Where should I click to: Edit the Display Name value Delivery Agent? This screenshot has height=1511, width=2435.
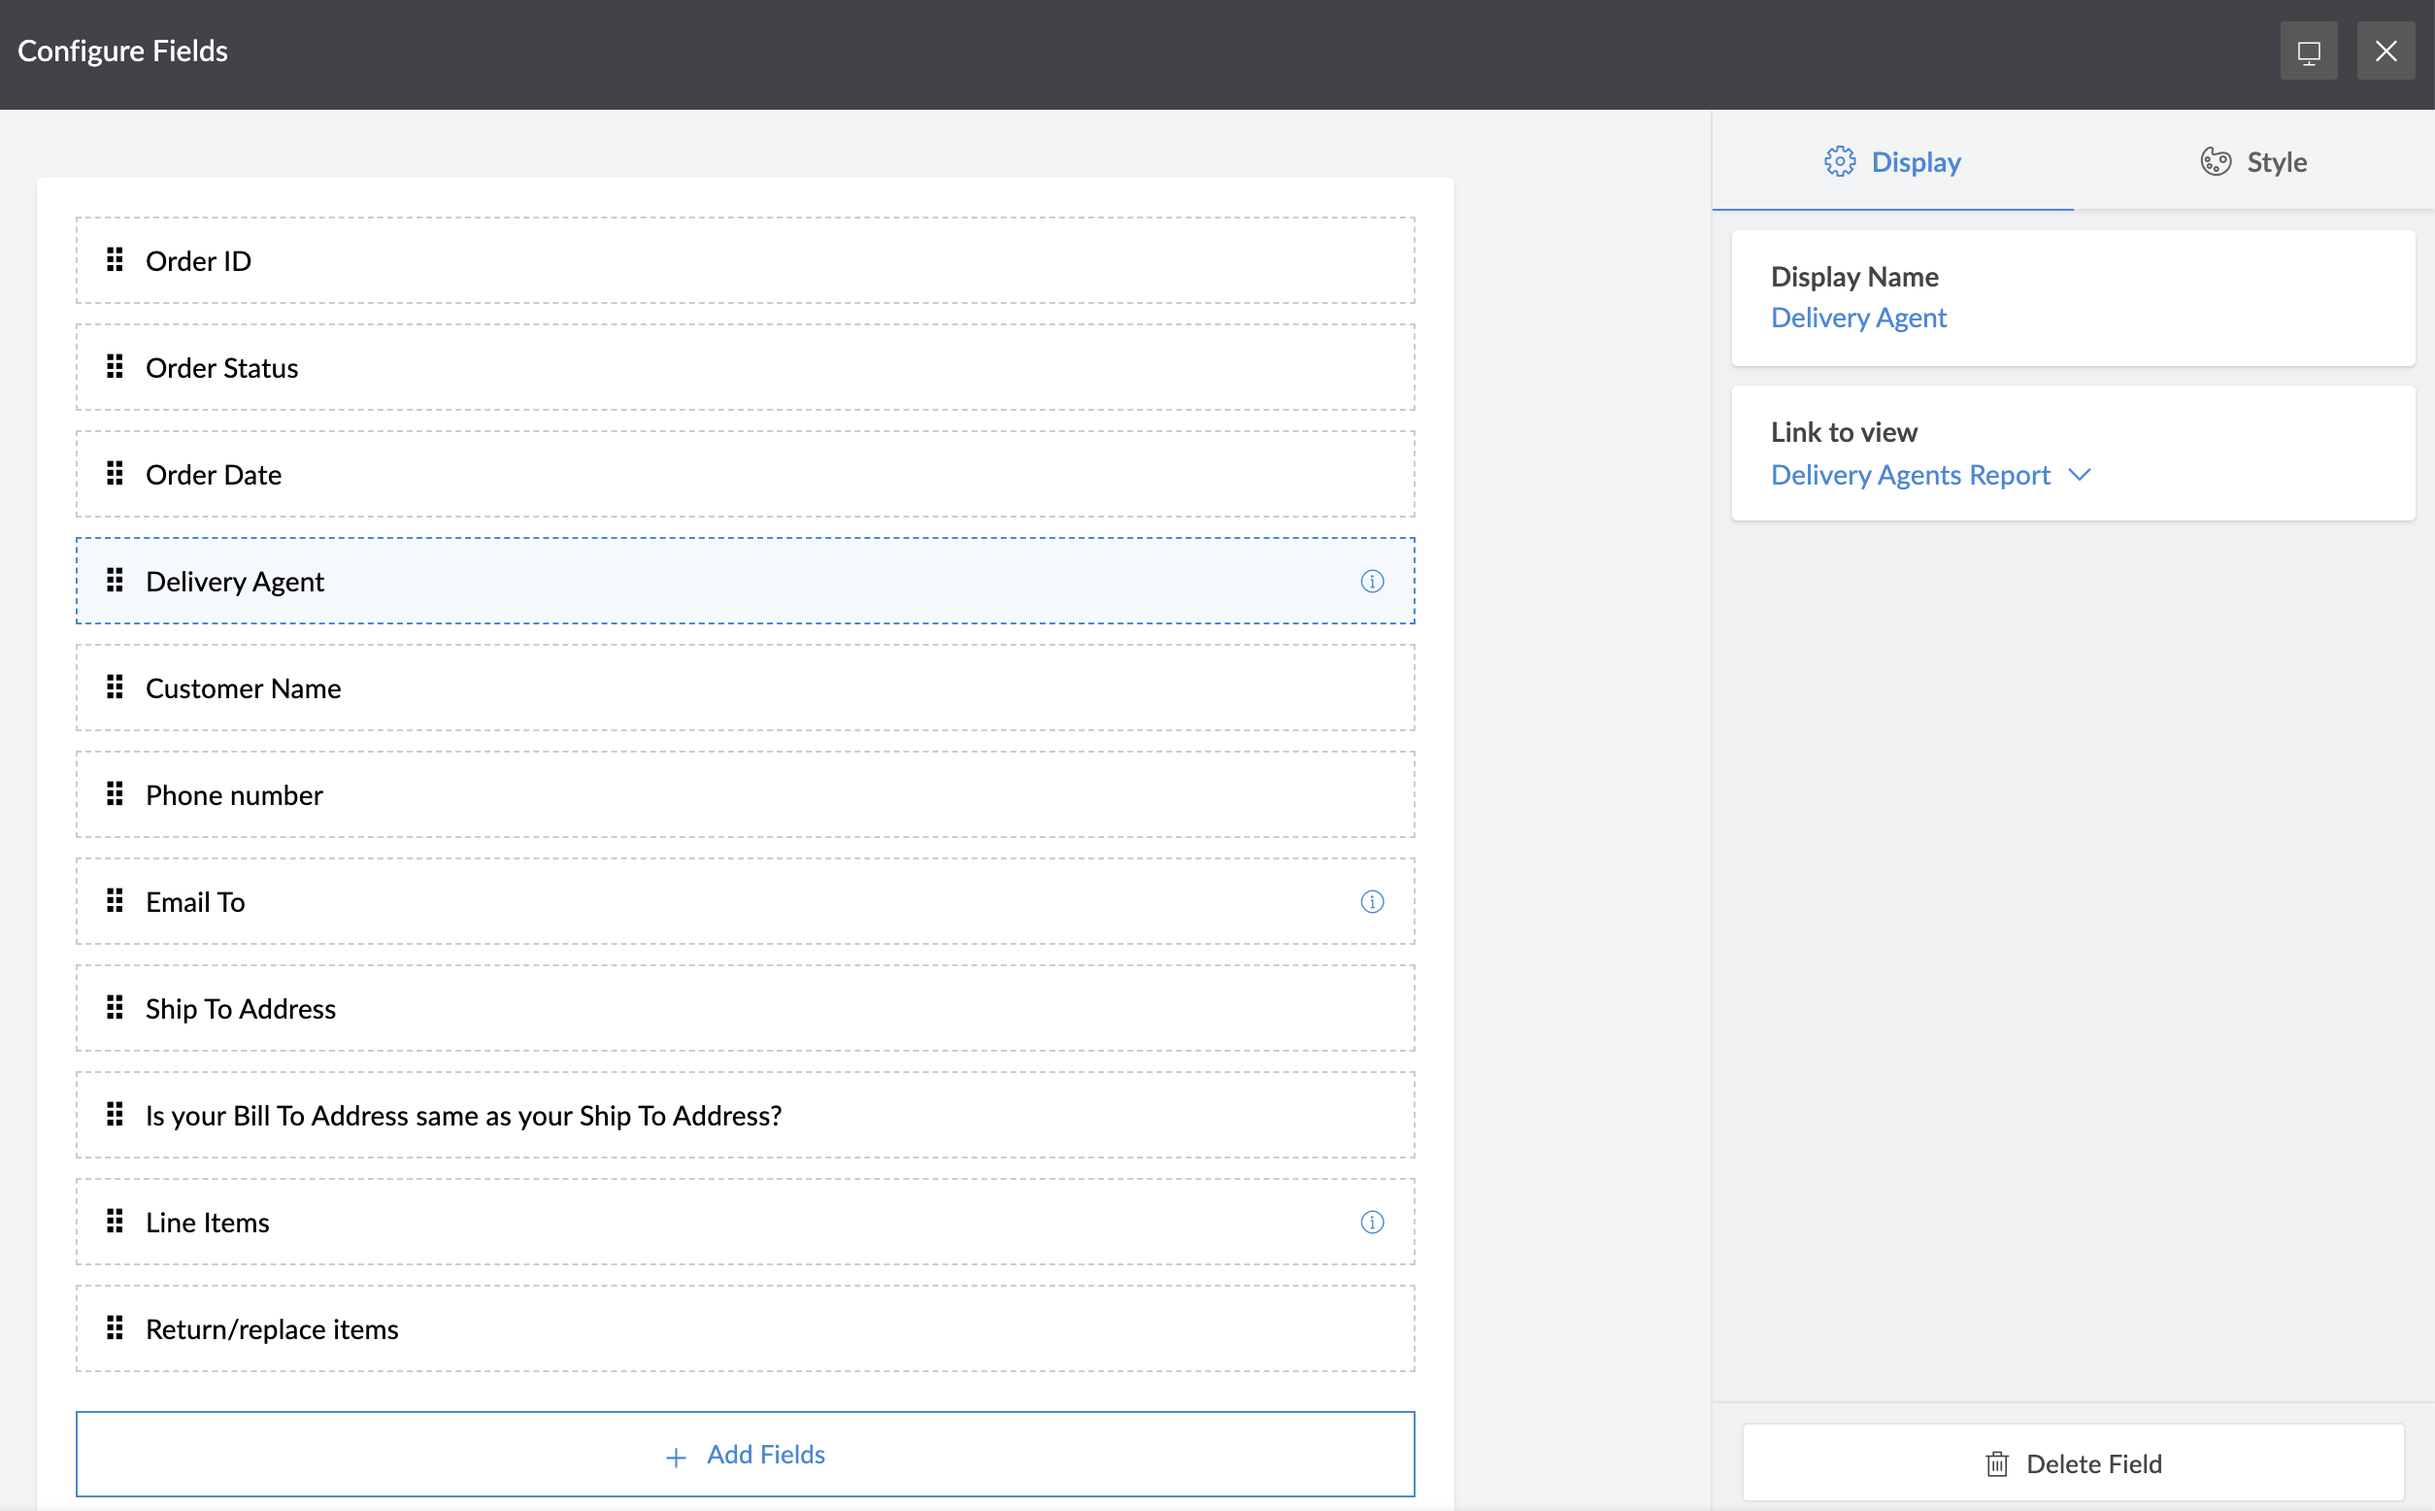[1858, 318]
